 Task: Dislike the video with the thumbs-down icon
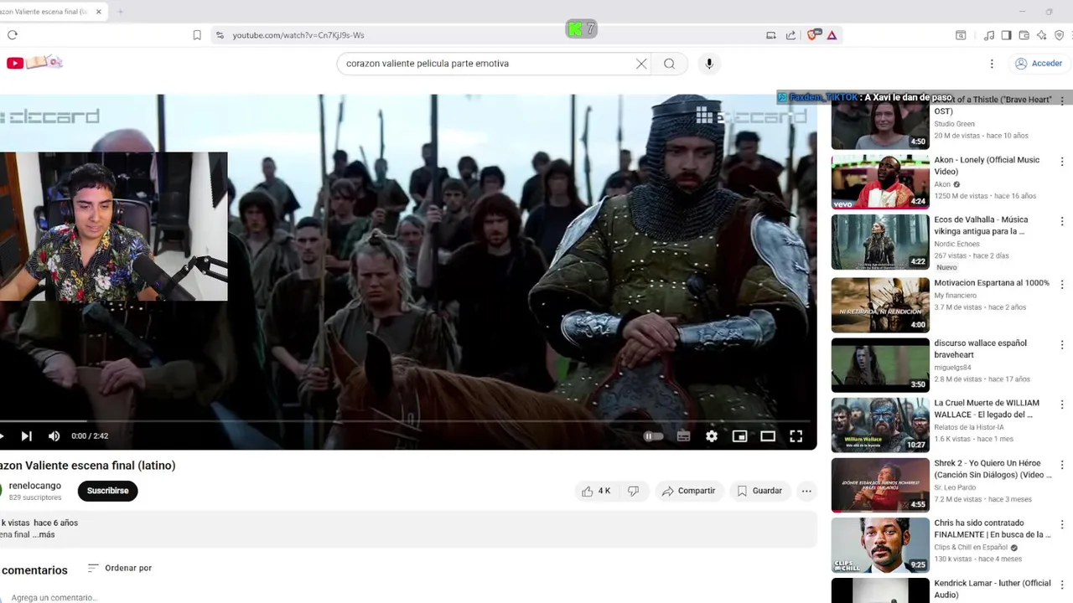point(634,491)
